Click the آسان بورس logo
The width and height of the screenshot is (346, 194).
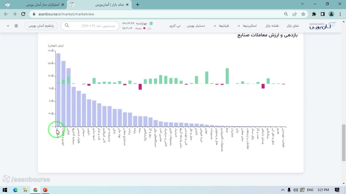coord(323,26)
